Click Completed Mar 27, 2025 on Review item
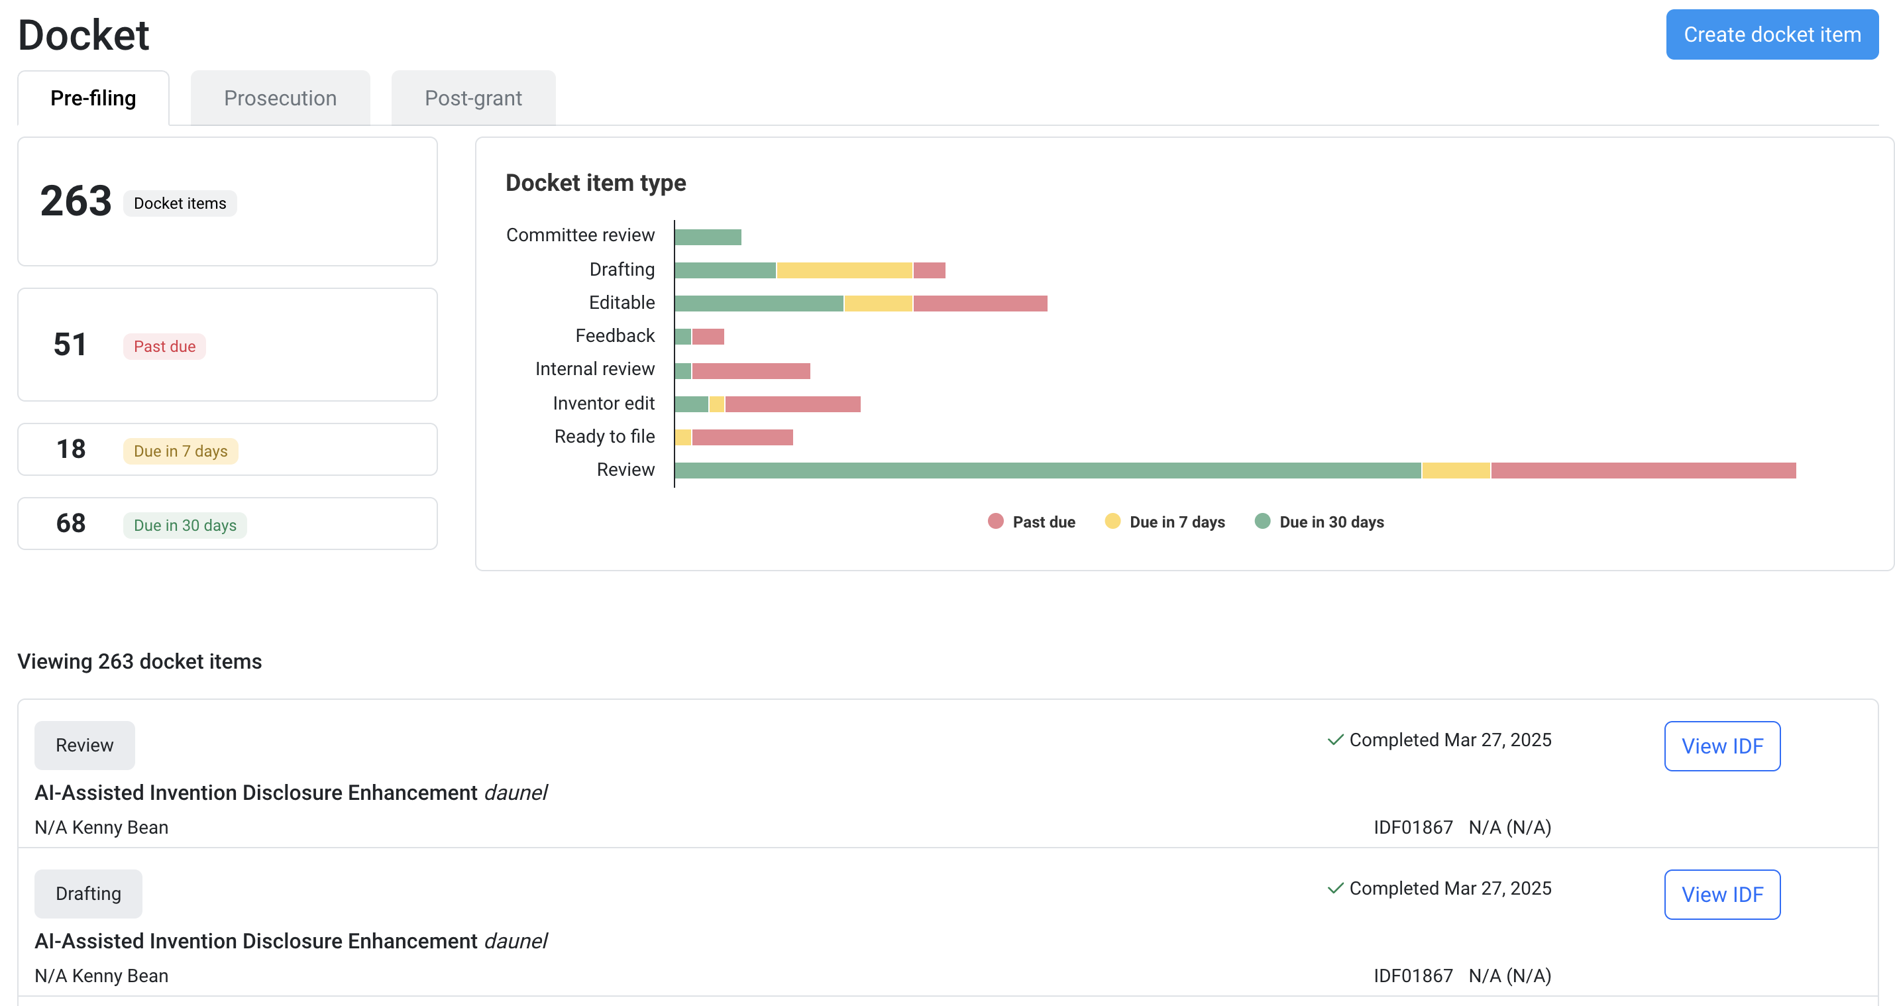 click(x=1450, y=740)
